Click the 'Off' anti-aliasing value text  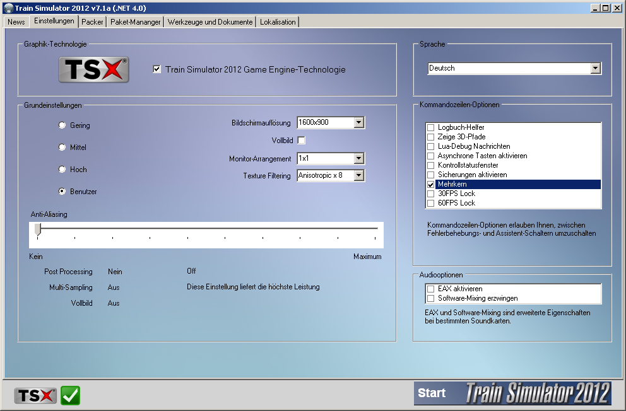(191, 270)
